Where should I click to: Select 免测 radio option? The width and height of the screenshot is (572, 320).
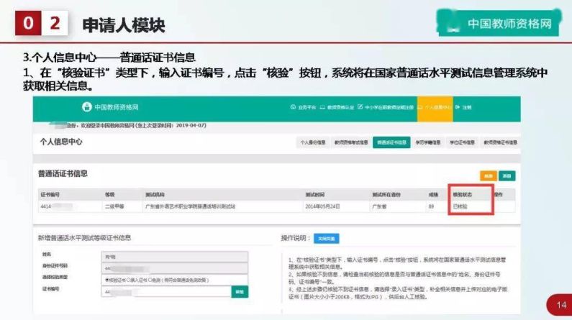point(151,280)
